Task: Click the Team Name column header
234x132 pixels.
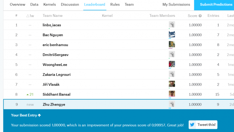Action: pos(53,16)
